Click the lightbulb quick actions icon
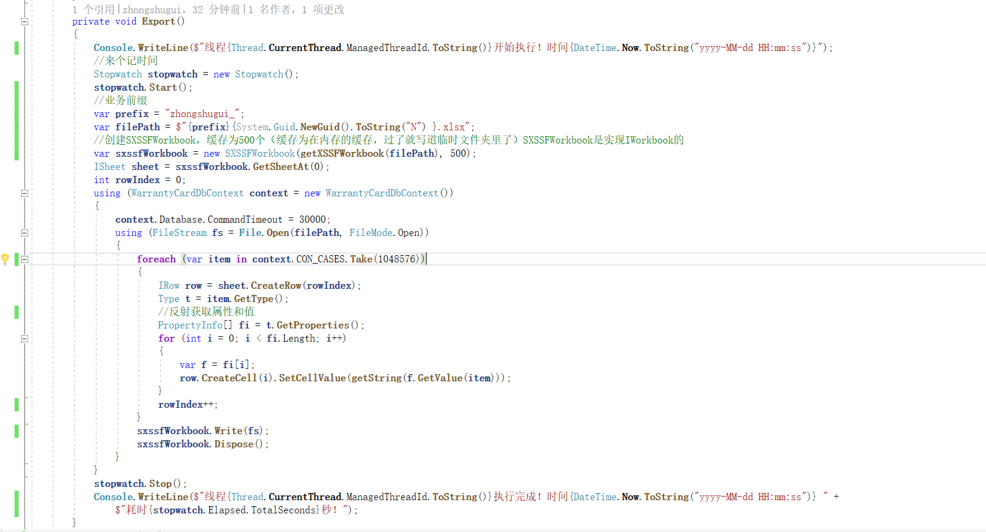The width and height of the screenshot is (986, 532). (5, 259)
